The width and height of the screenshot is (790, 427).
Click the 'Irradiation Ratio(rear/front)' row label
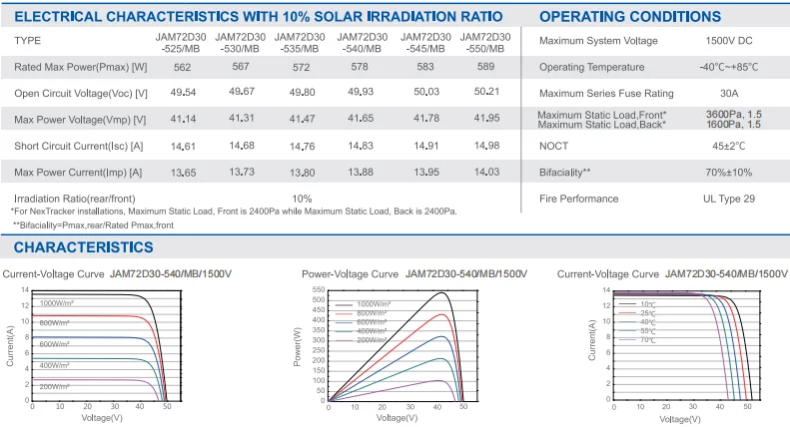(x=75, y=199)
